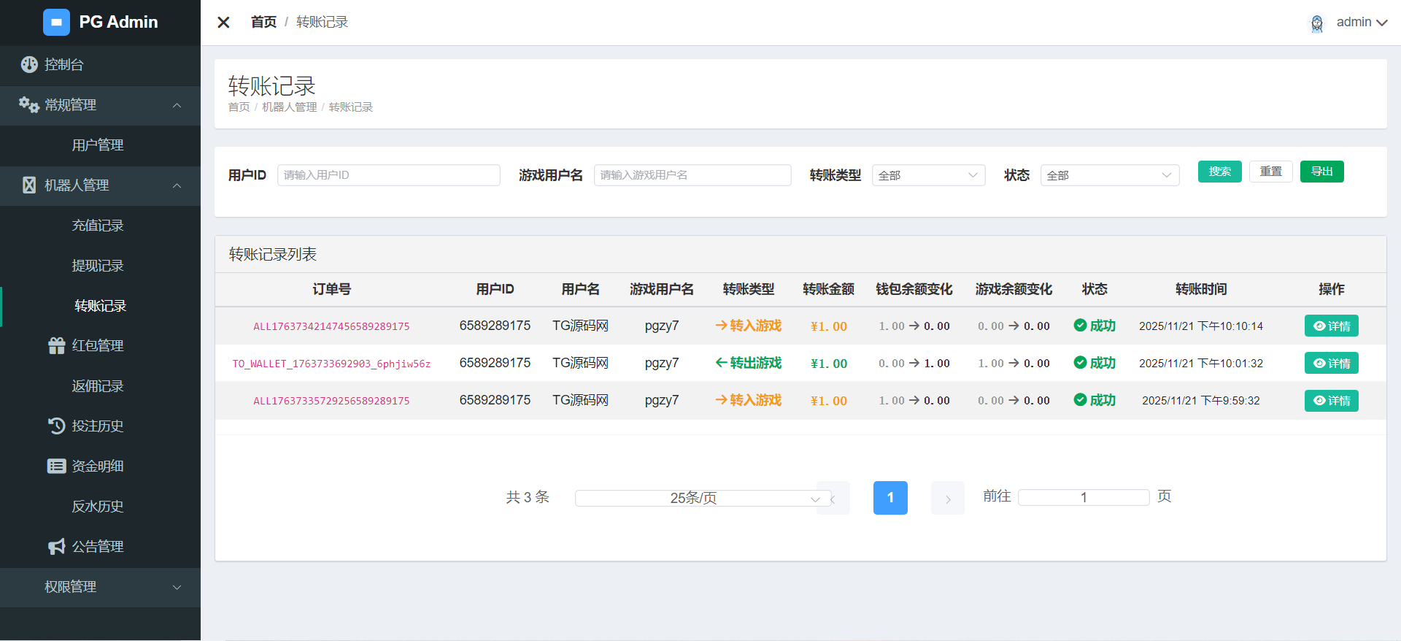The image size is (1401, 641).
Task: Open 红包管理 gift icon item
Action: 57,346
